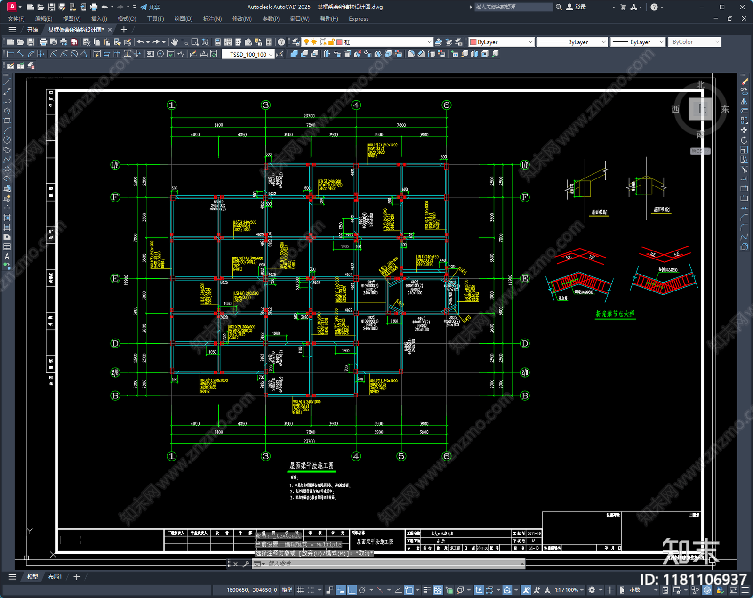Open the AutoCAD application menu (red A)
This screenshot has height=598, width=753.
(x=12, y=7)
